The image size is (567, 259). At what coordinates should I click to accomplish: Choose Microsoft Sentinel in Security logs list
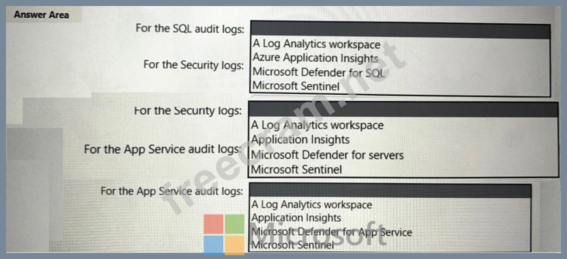click(296, 169)
